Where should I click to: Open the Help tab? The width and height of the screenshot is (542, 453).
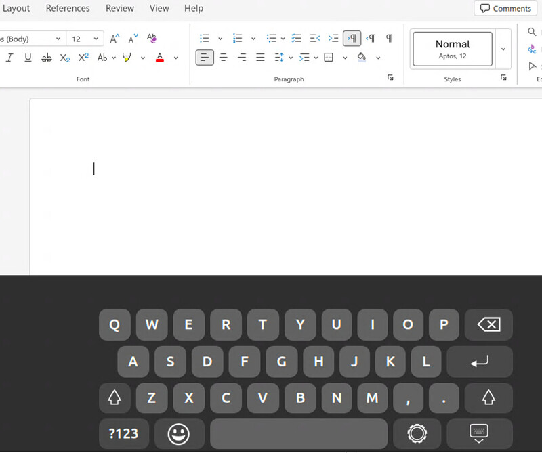coord(194,8)
